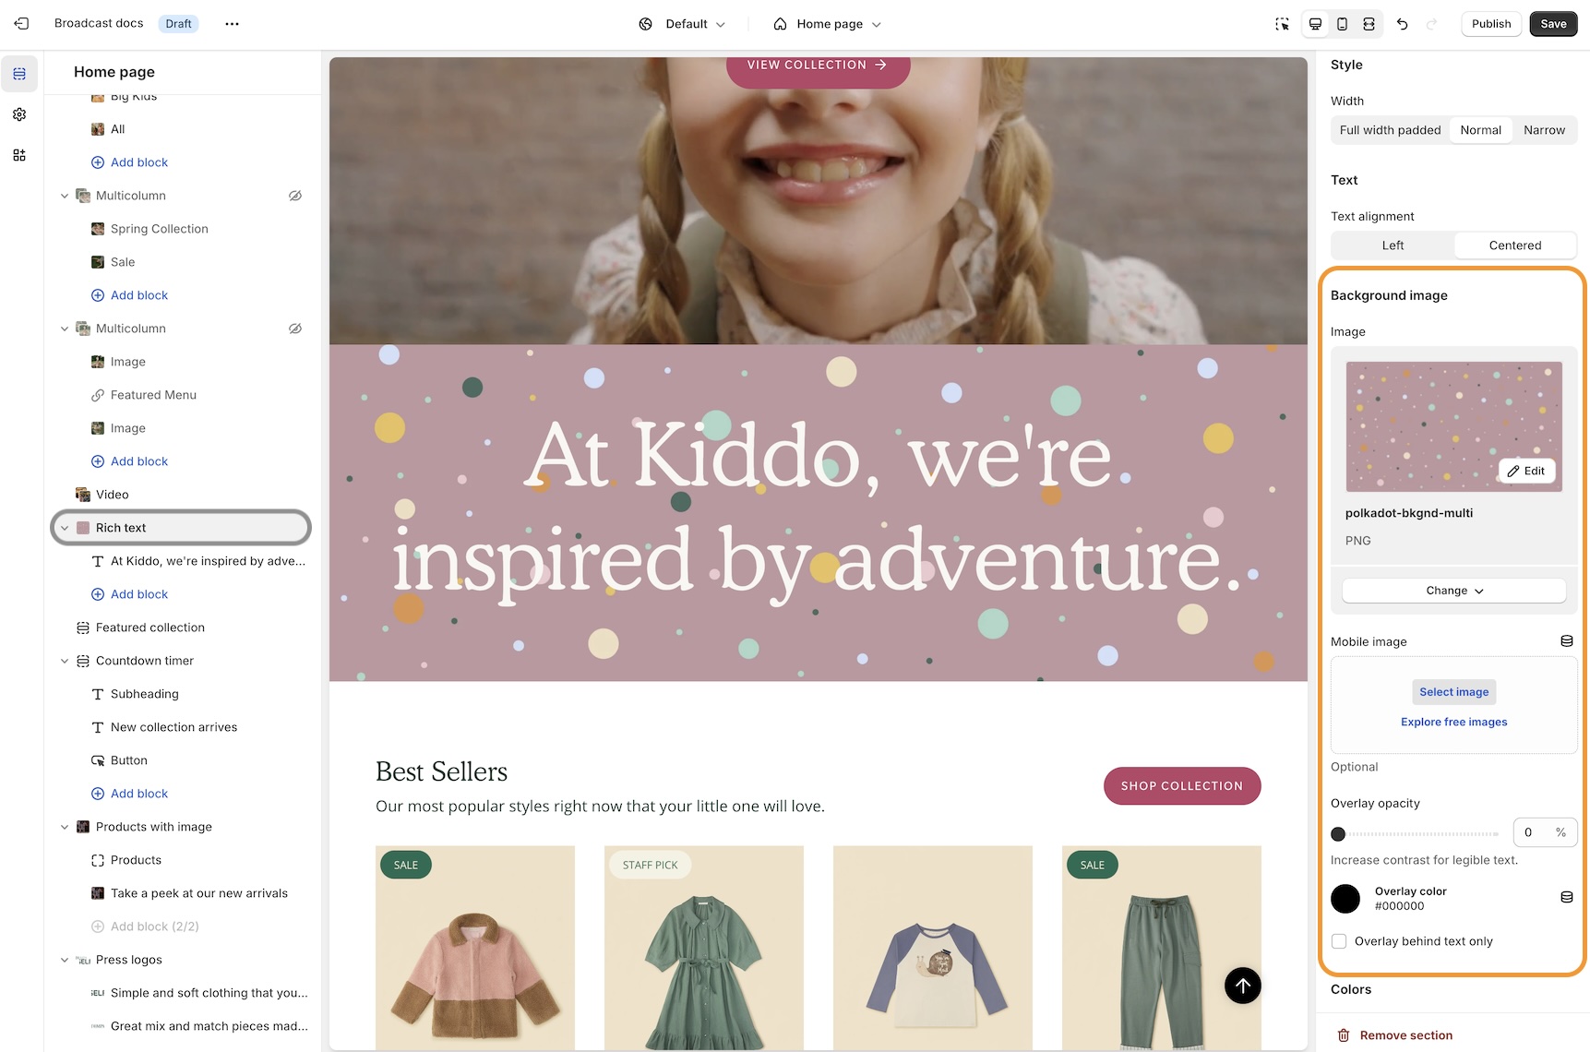Switch to mobile preview icon
The image size is (1590, 1052).
[x=1342, y=24]
